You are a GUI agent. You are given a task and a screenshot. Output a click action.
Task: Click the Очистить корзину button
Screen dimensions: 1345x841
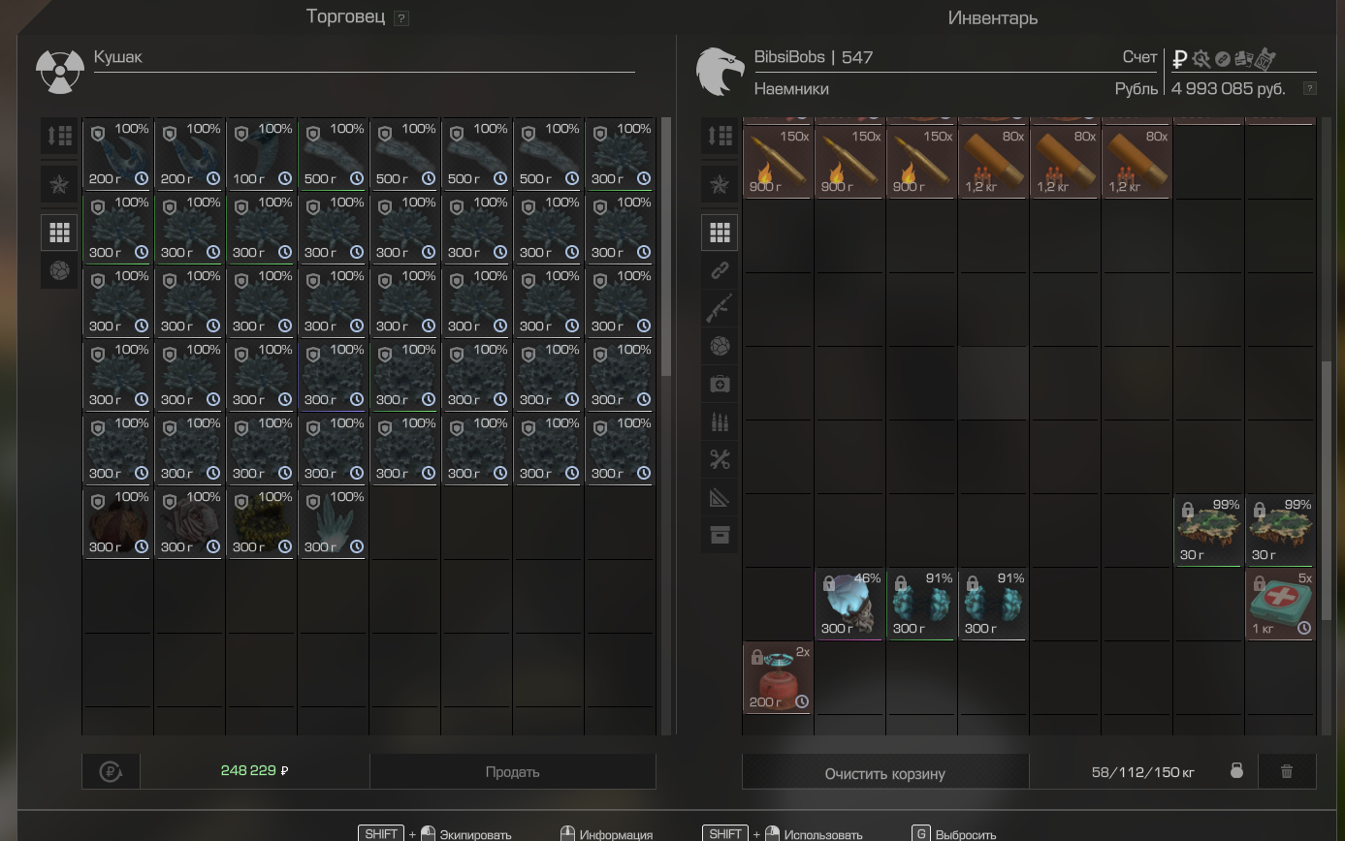click(x=885, y=772)
